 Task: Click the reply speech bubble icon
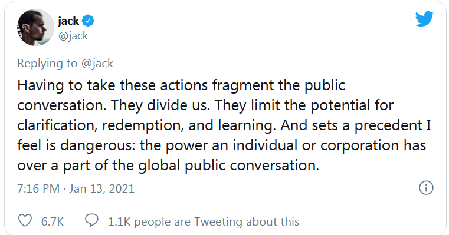91,220
